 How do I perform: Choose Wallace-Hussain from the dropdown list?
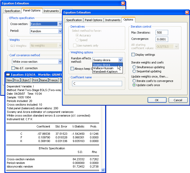pos(103,68)
